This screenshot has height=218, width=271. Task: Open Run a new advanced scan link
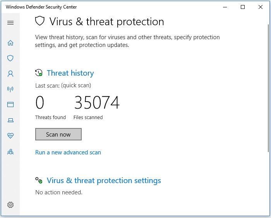(68, 152)
